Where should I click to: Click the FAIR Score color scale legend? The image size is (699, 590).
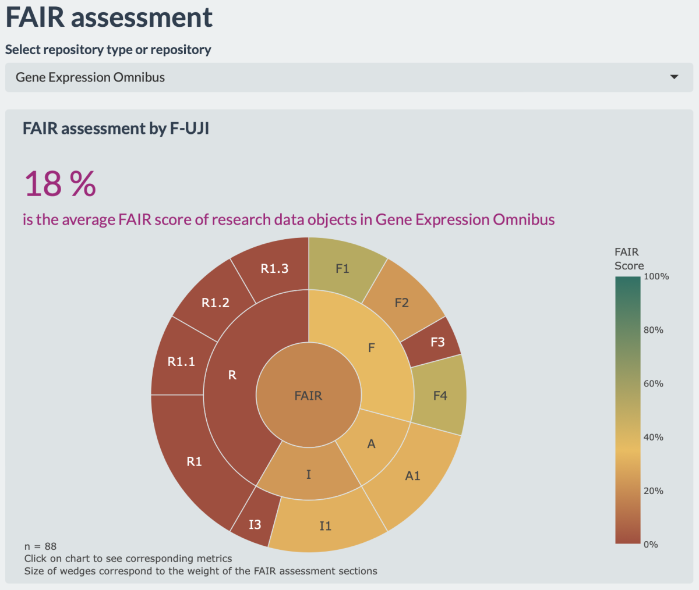[627, 410]
